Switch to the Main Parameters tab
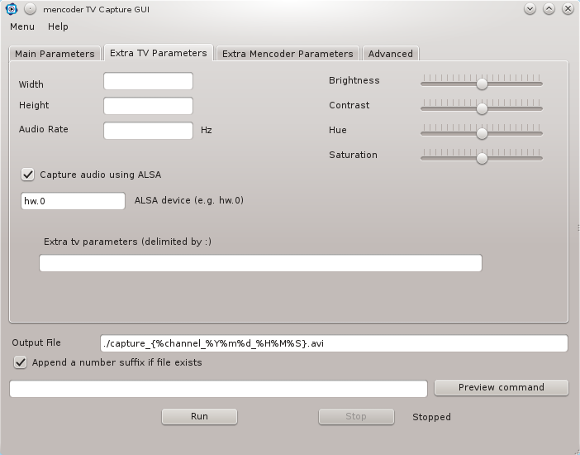 55,54
